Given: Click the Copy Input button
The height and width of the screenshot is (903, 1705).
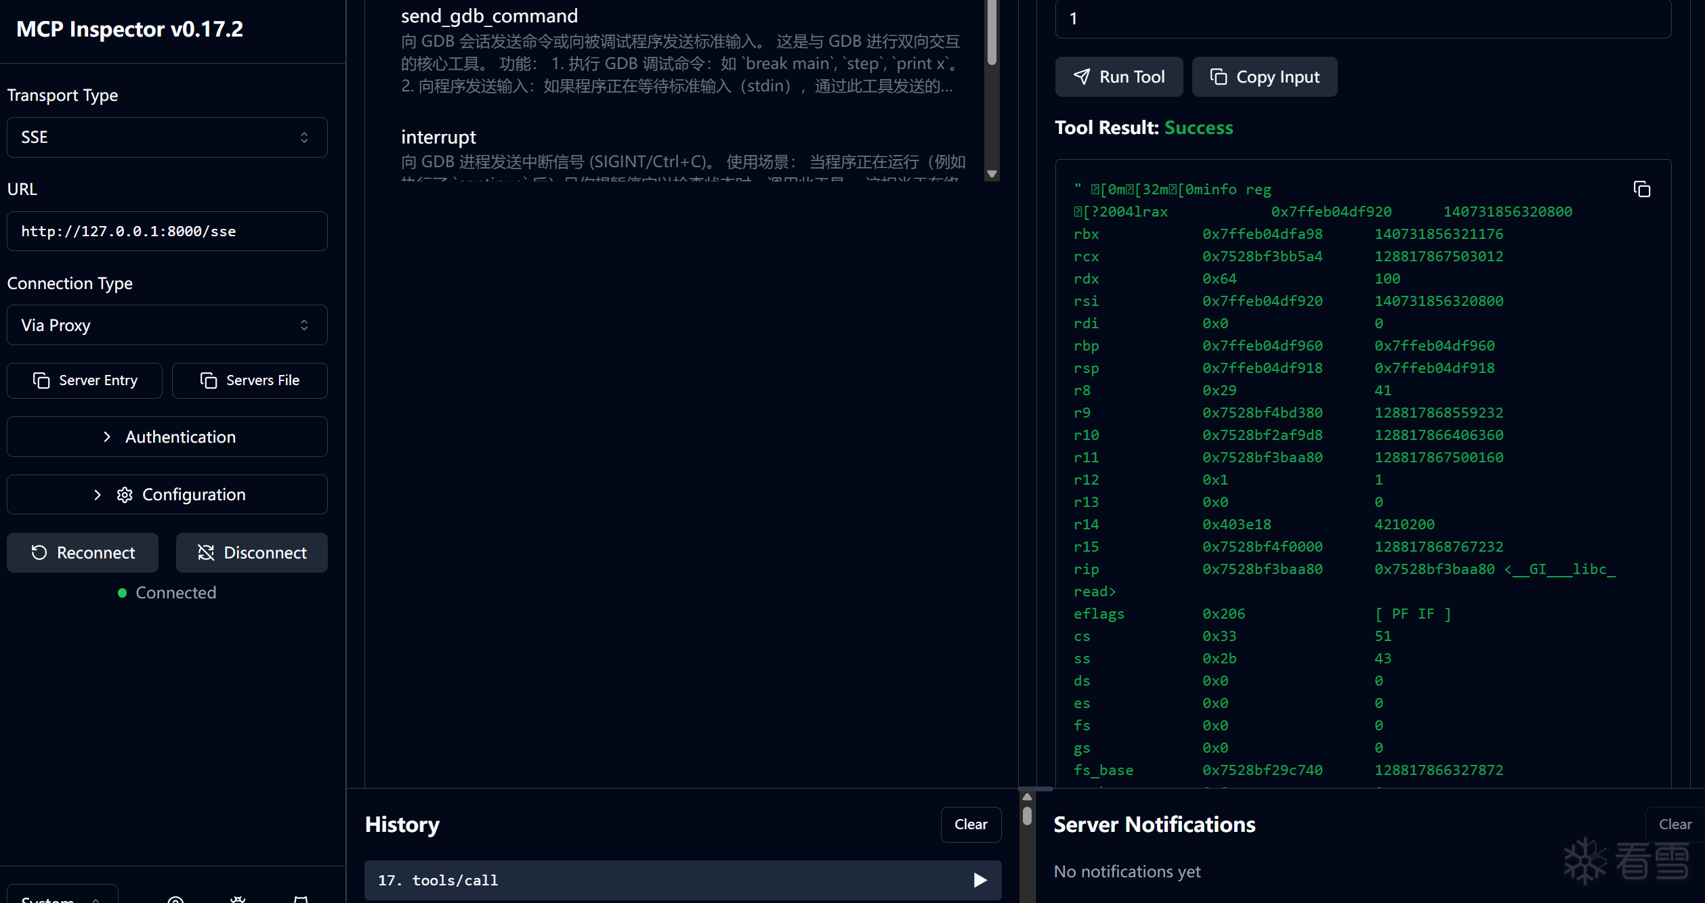Looking at the screenshot, I should pos(1264,76).
